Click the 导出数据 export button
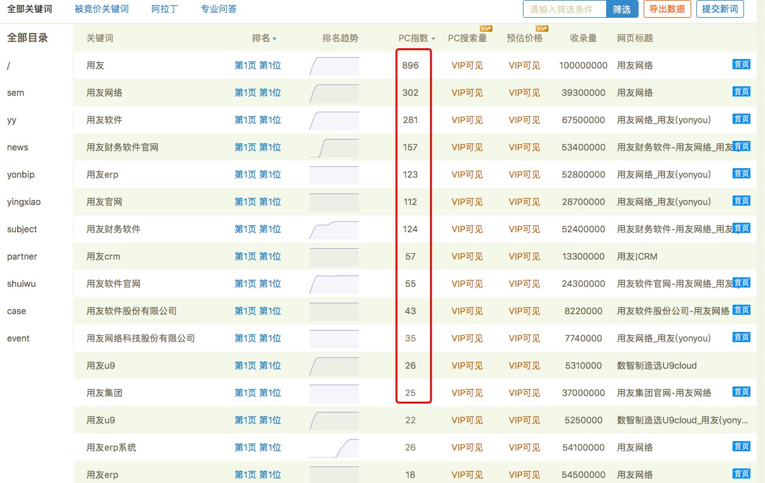Viewport: 765px width, 483px height. tap(667, 9)
